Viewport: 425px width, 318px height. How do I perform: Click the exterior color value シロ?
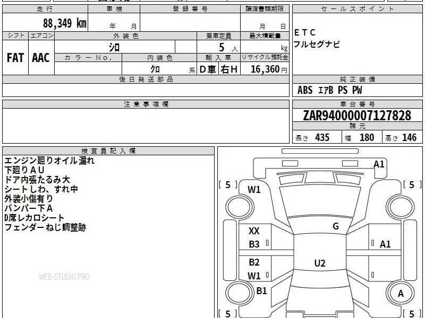[x=114, y=48]
